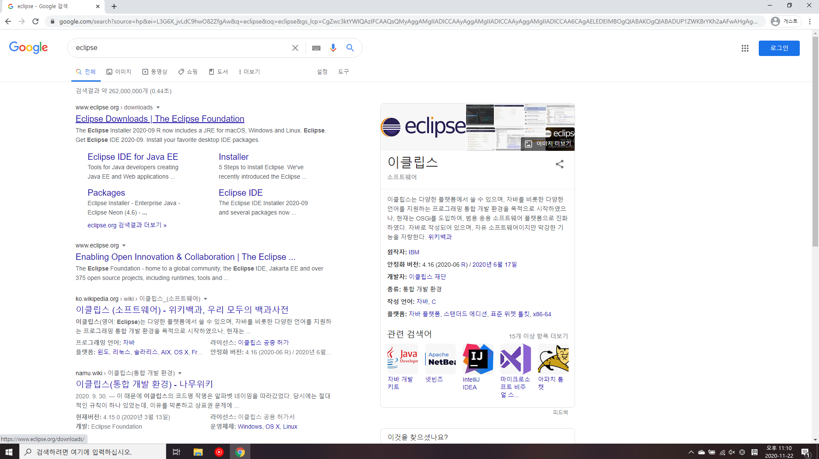Click 이클립스 재단 developer link
819x459 pixels.
tap(427, 277)
